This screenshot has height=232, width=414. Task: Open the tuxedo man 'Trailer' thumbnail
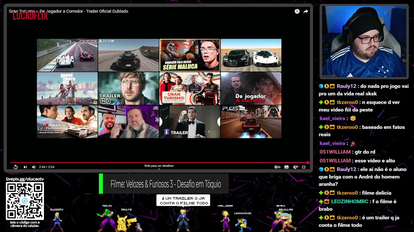coord(190,122)
